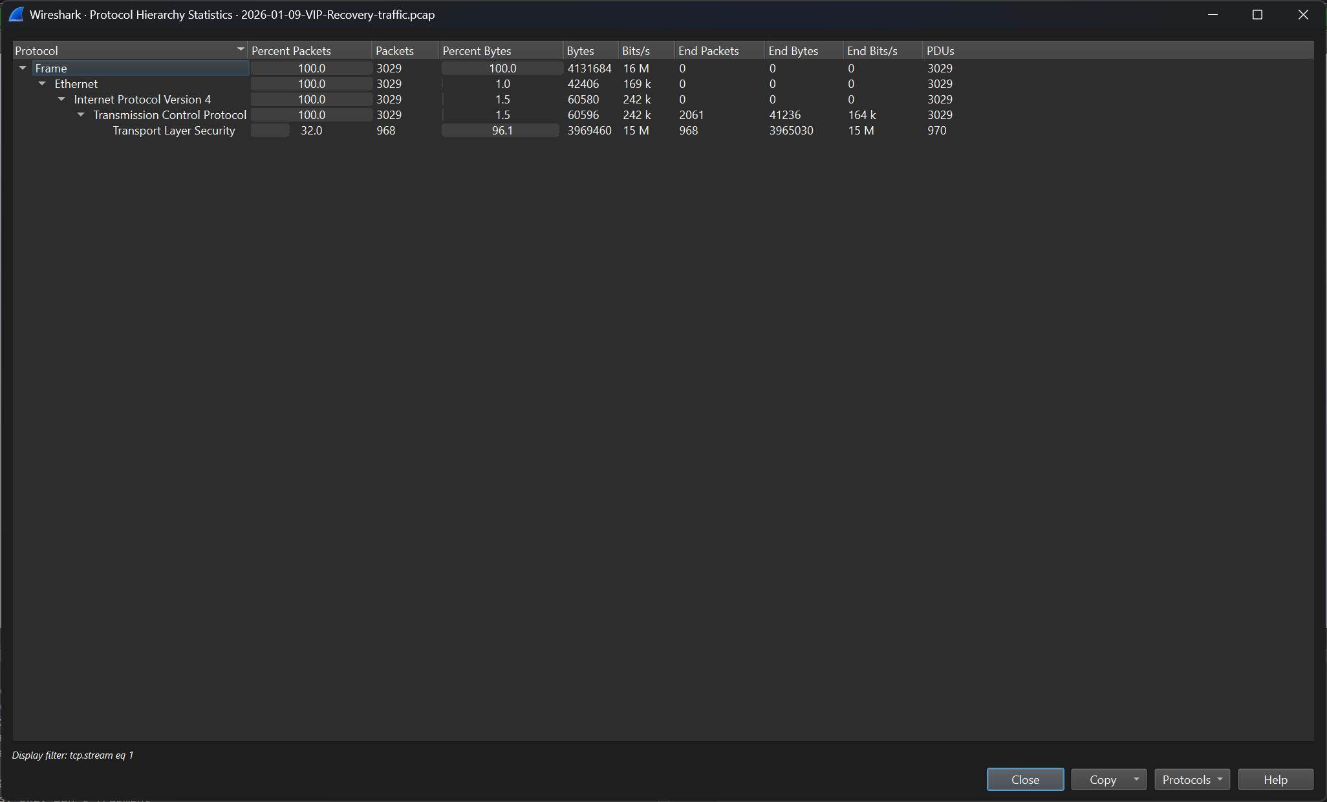
Task: Click TCP end bits/s value 164 k
Action: [861, 114]
